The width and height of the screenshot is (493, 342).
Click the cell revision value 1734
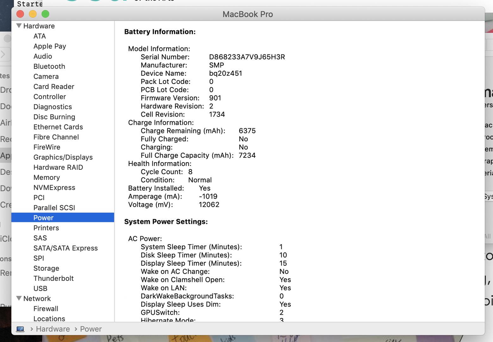217,115
